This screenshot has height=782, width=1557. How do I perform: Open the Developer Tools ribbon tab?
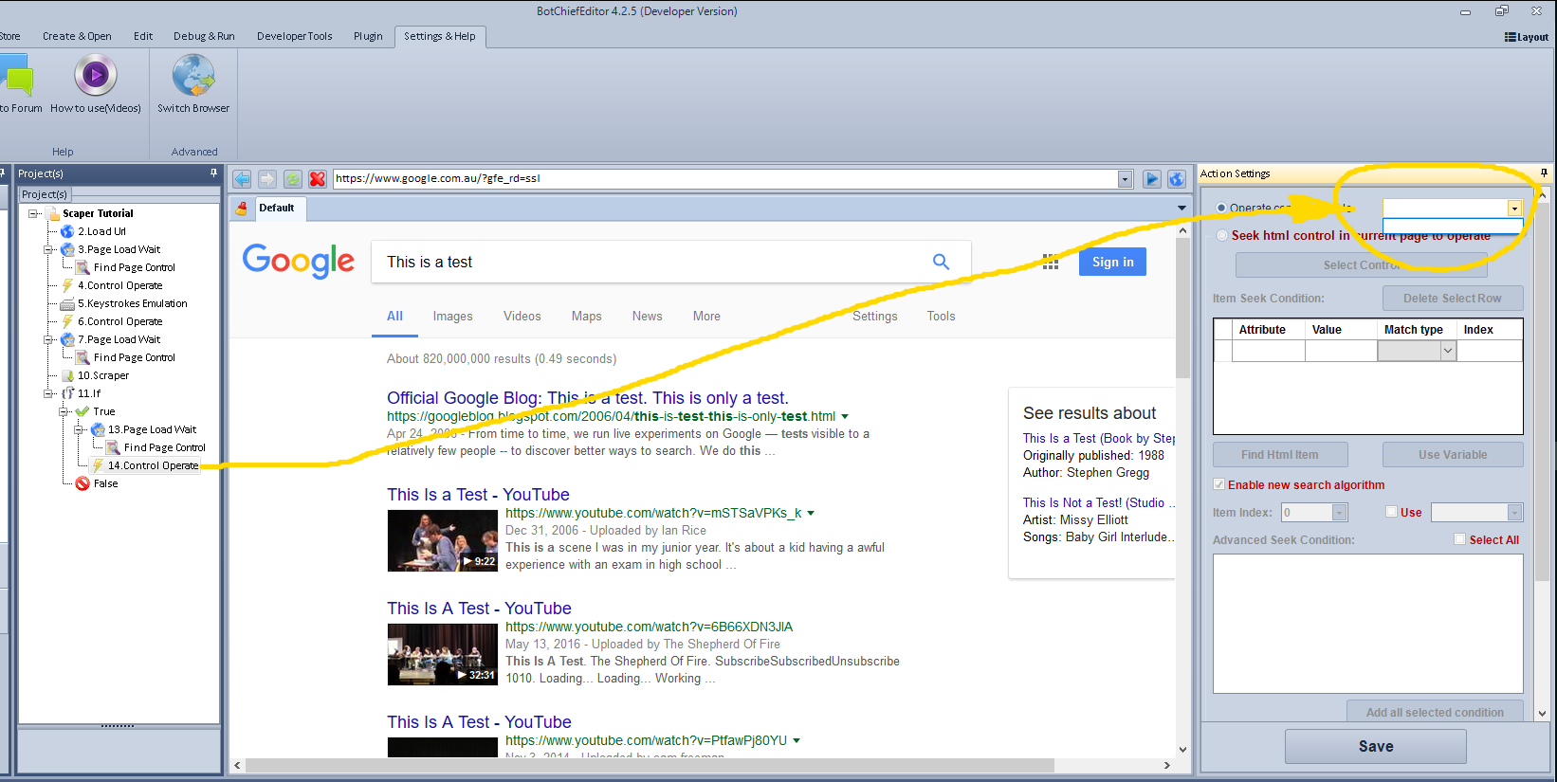[x=294, y=36]
